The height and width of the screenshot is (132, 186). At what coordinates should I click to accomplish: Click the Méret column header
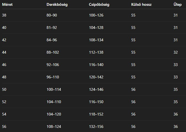7,4
